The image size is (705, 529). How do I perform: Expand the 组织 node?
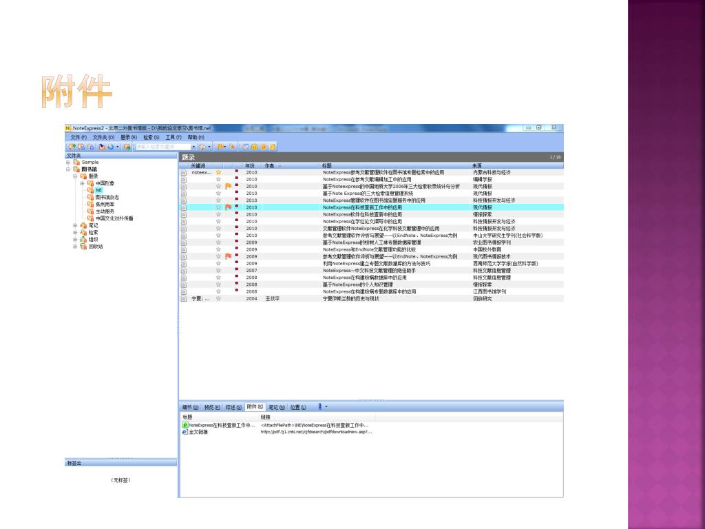click(75, 239)
